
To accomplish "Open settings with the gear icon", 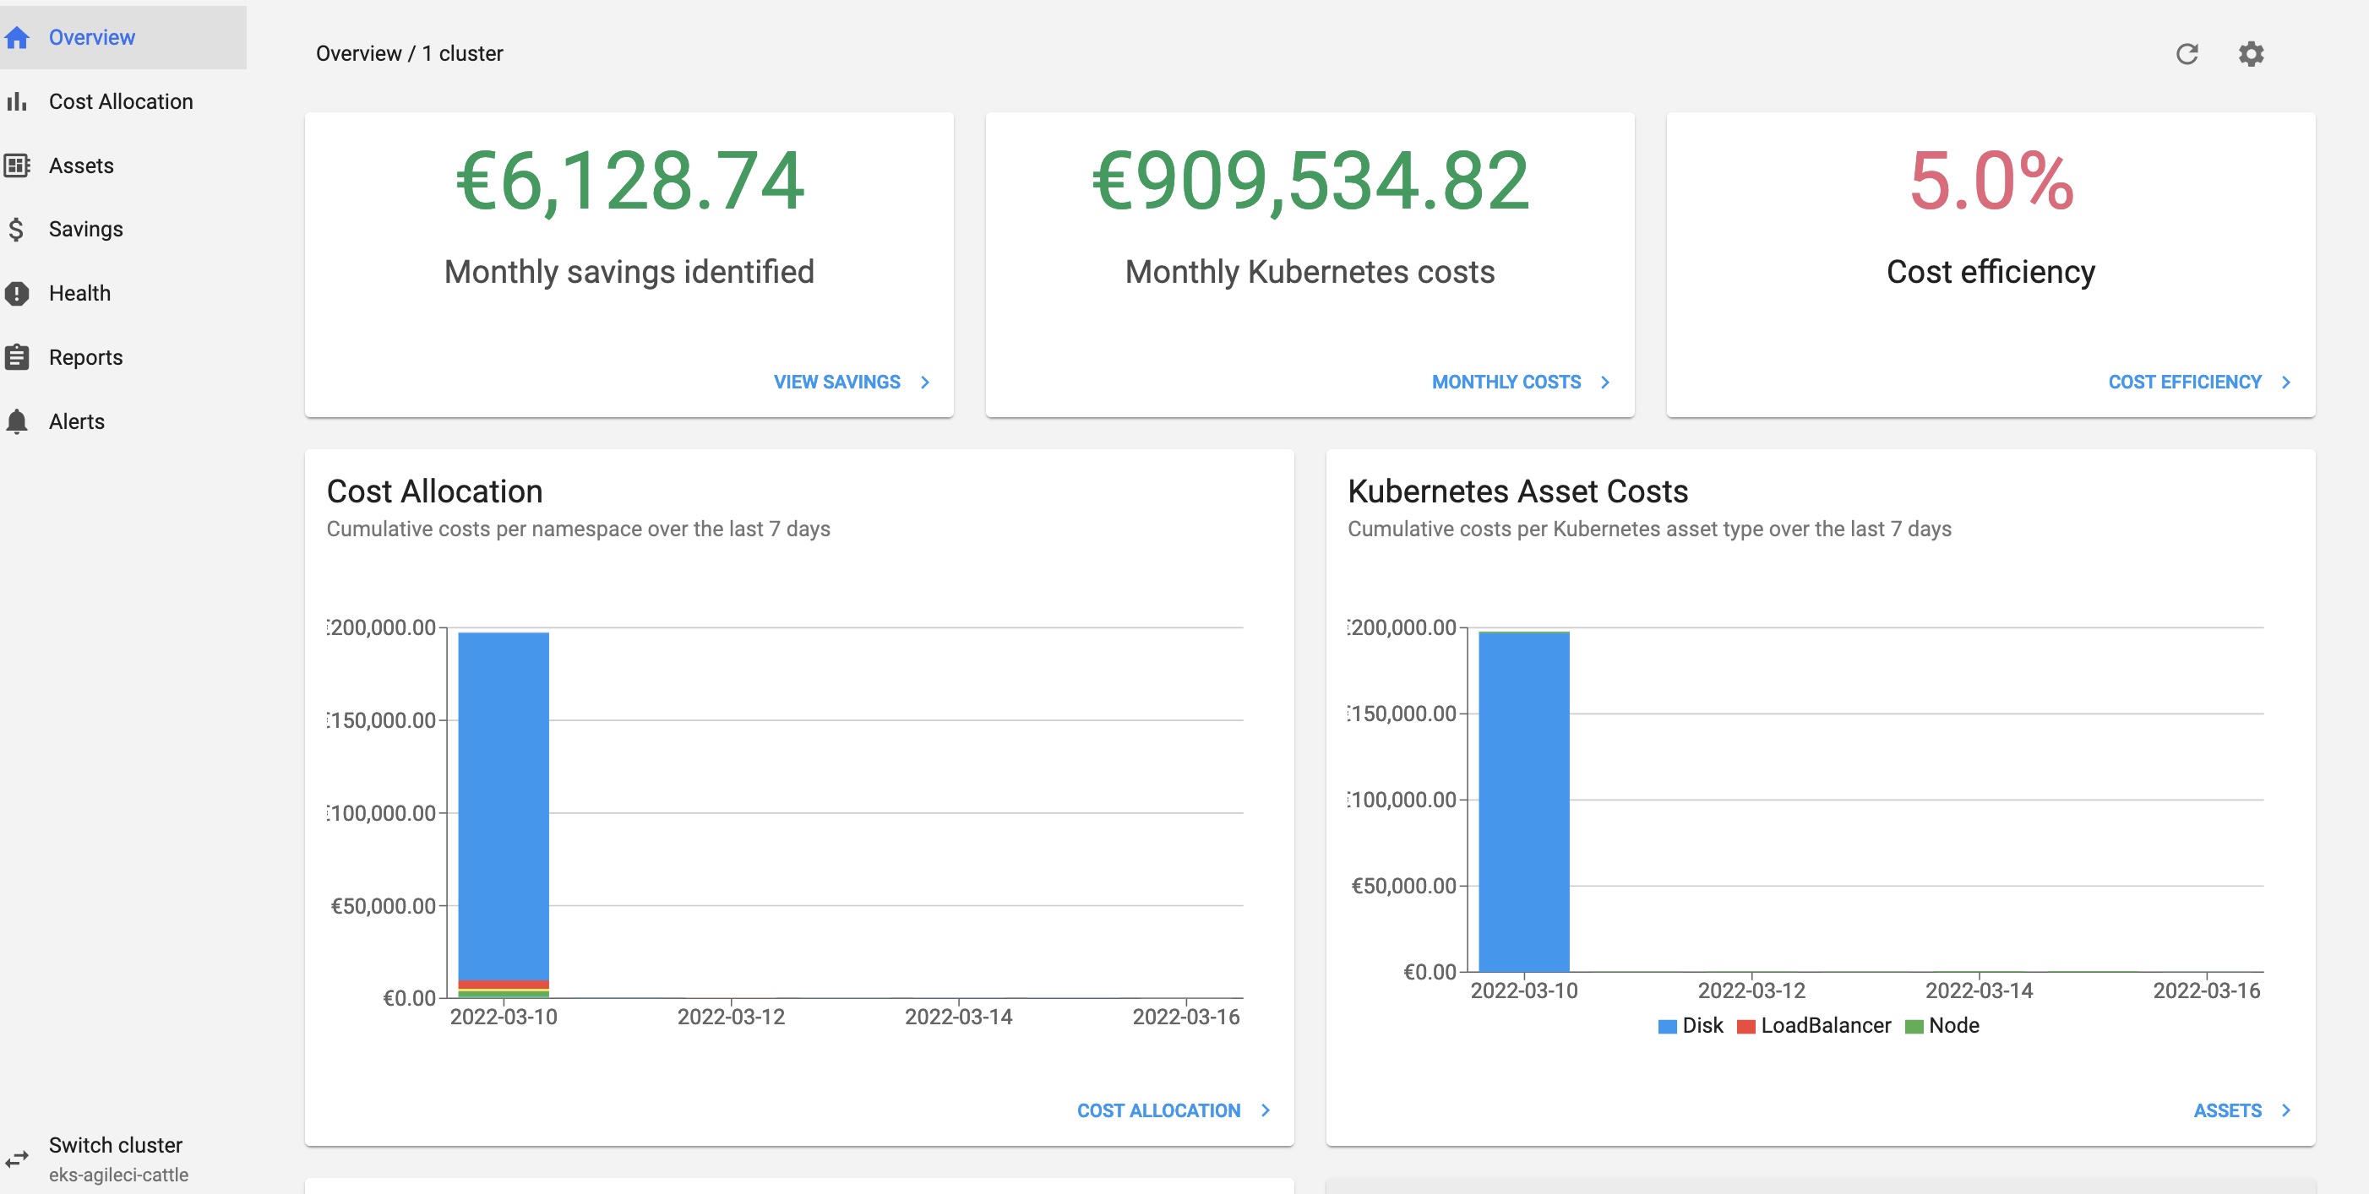I will click(2251, 54).
